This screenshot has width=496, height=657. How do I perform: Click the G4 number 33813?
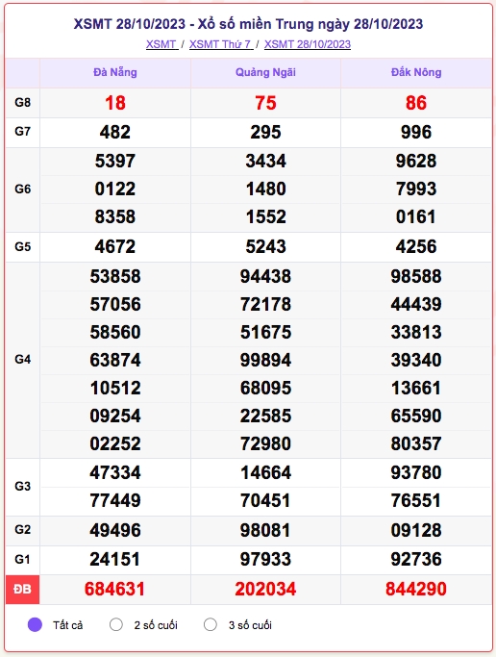[x=416, y=333]
